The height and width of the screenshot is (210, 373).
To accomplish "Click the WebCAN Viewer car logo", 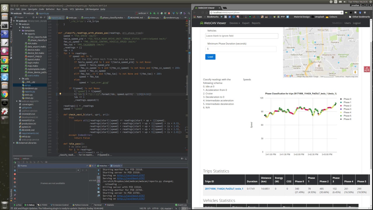I will point(201,23).
